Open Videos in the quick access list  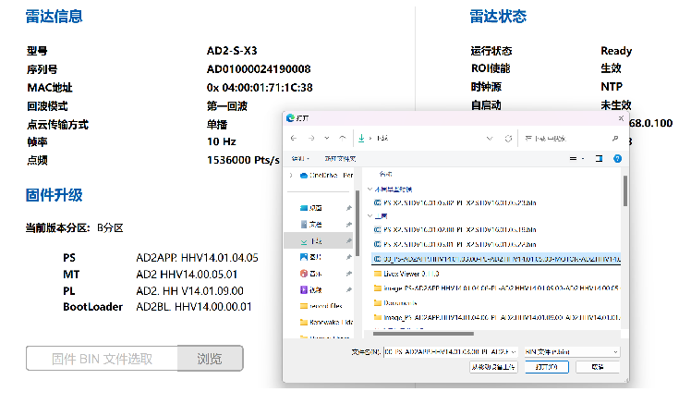(311, 289)
